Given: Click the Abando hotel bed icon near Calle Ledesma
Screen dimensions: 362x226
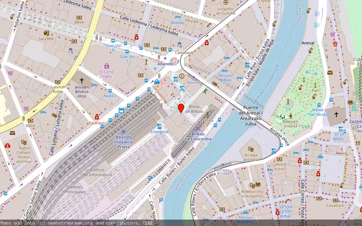Looking at the screenshot, I should [x=178, y=17].
